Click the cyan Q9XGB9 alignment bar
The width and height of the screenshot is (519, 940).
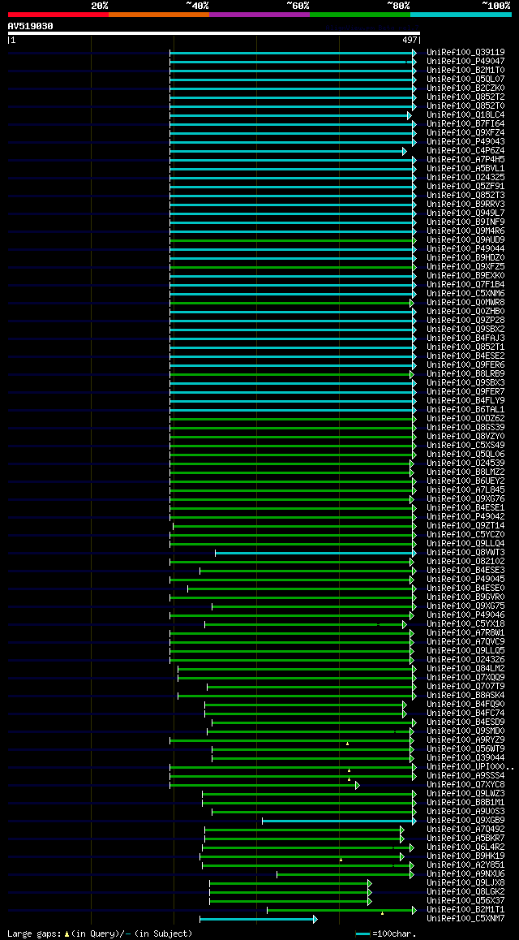[x=339, y=821]
